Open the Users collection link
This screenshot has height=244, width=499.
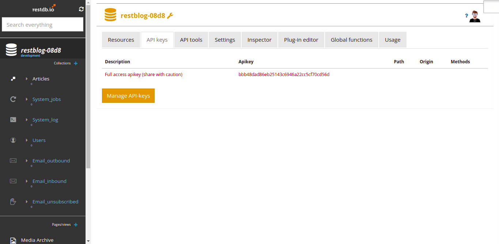39,140
